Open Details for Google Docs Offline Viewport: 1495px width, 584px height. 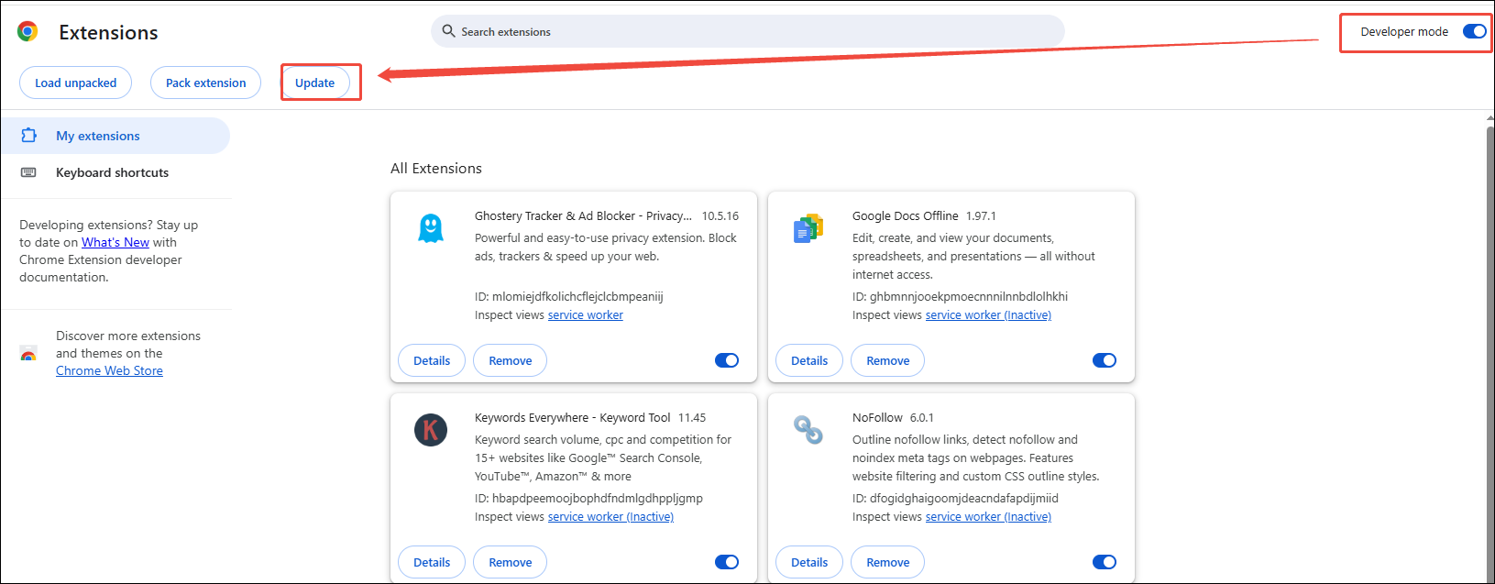(809, 360)
